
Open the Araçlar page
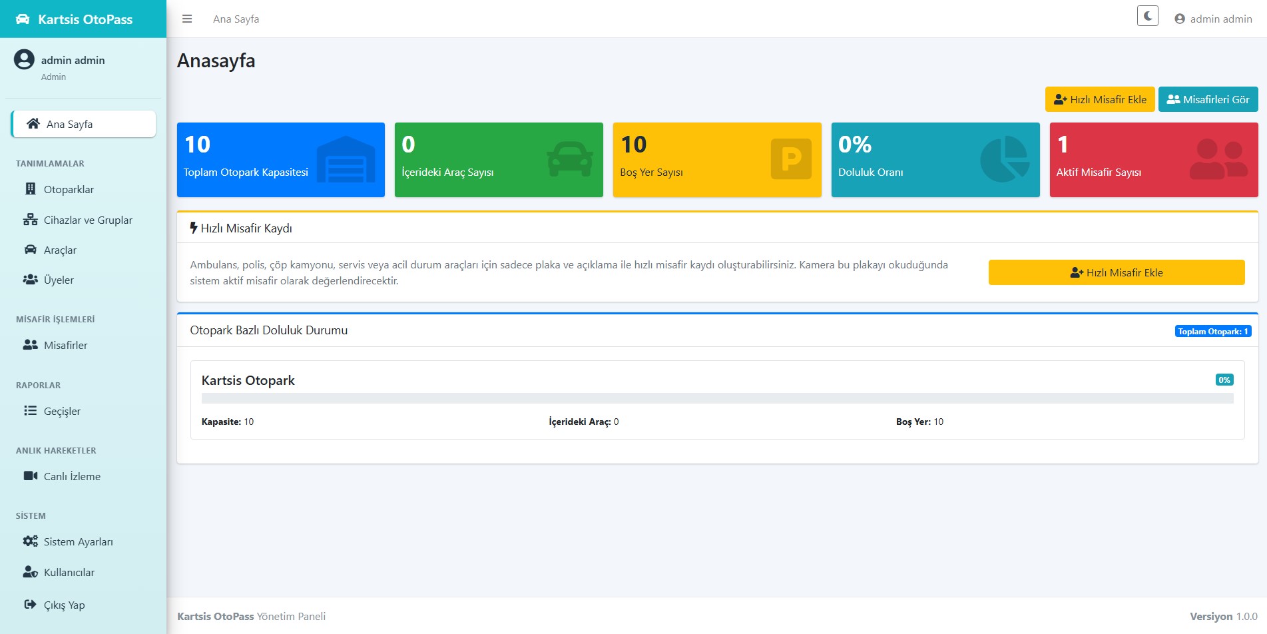(x=84, y=250)
